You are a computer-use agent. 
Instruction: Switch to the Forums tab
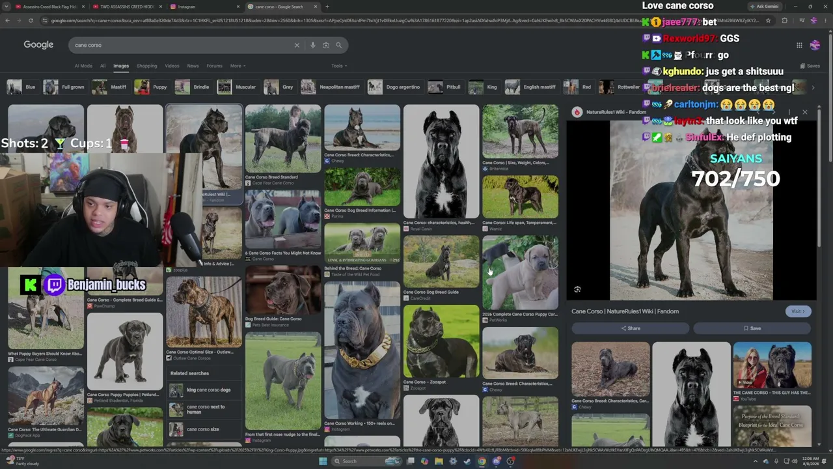click(215, 66)
